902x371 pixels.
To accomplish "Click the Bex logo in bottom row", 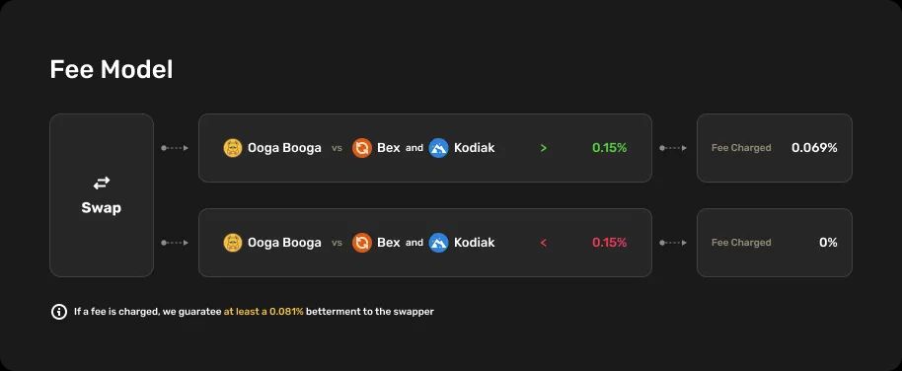I will point(362,243).
